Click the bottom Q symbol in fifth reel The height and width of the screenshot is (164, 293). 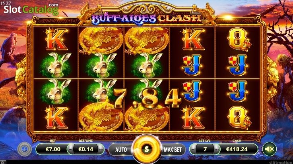tap(239, 118)
